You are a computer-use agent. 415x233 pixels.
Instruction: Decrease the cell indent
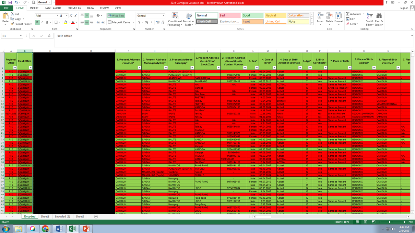pos(98,22)
